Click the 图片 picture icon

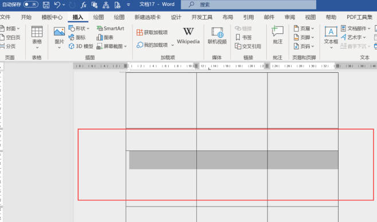[59, 32]
